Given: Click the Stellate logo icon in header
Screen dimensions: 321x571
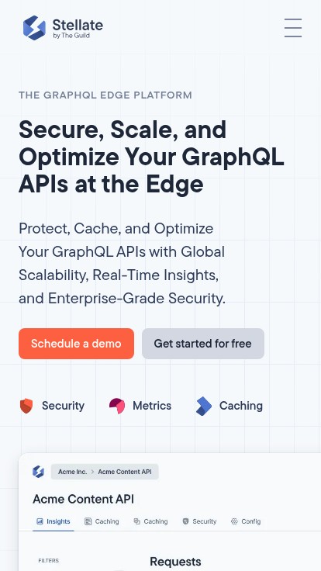Looking at the screenshot, I should [35, 28].
